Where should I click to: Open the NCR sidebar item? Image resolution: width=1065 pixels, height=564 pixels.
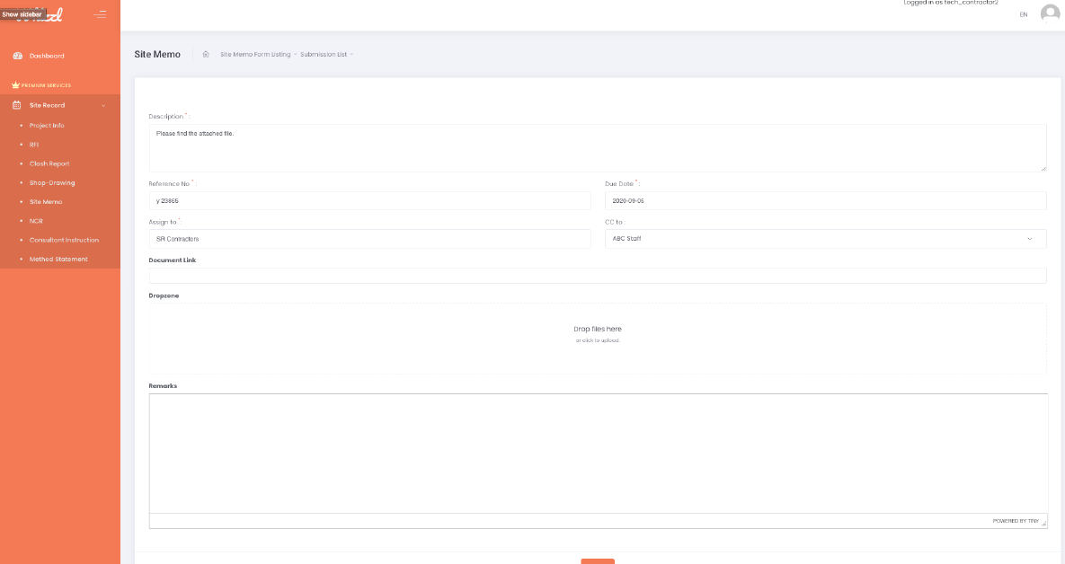(36, 221)
